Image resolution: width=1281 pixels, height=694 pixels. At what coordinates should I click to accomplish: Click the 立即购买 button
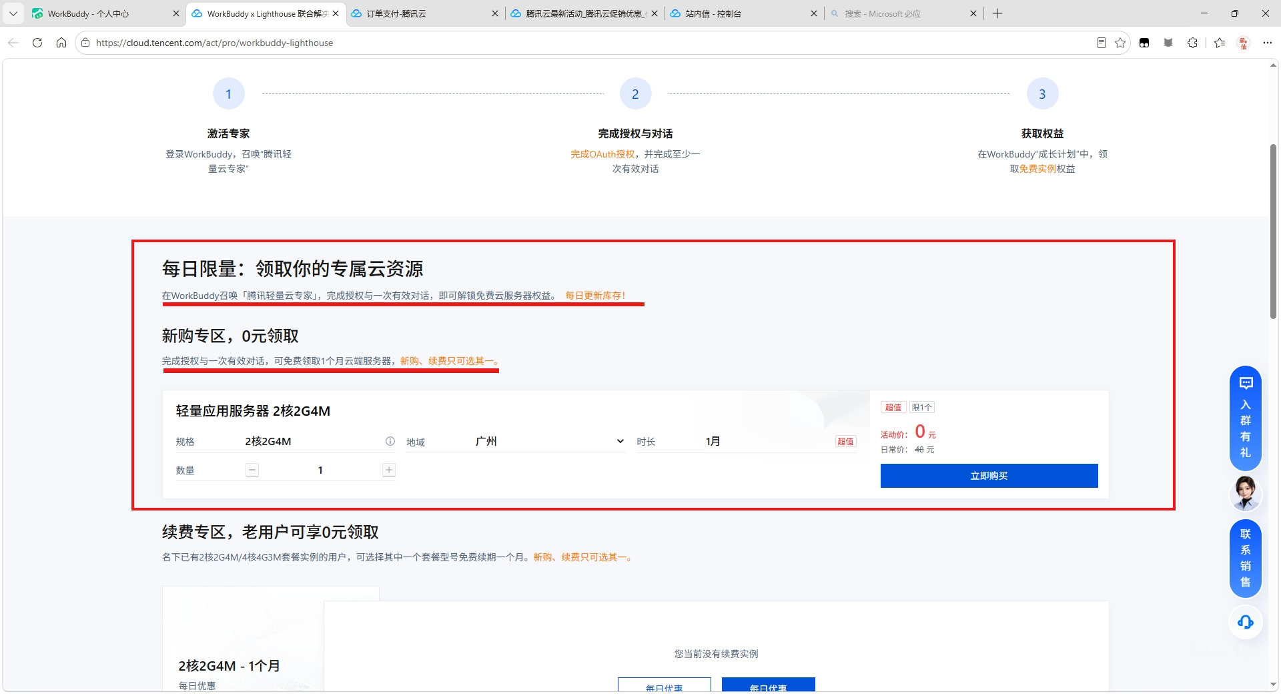pyautogui.click(x=989, y=476)
